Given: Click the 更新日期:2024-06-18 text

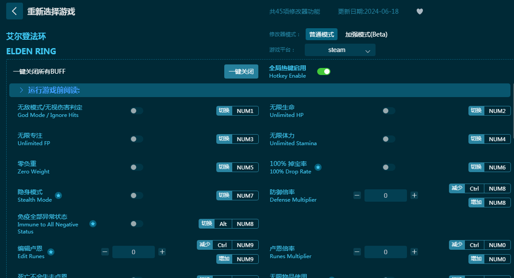Looking at the screenshot, I should (x=368, y=11).
